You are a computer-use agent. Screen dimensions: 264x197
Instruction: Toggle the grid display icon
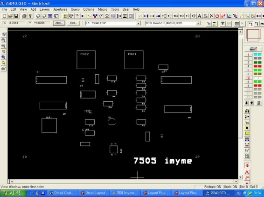(237, 24)
